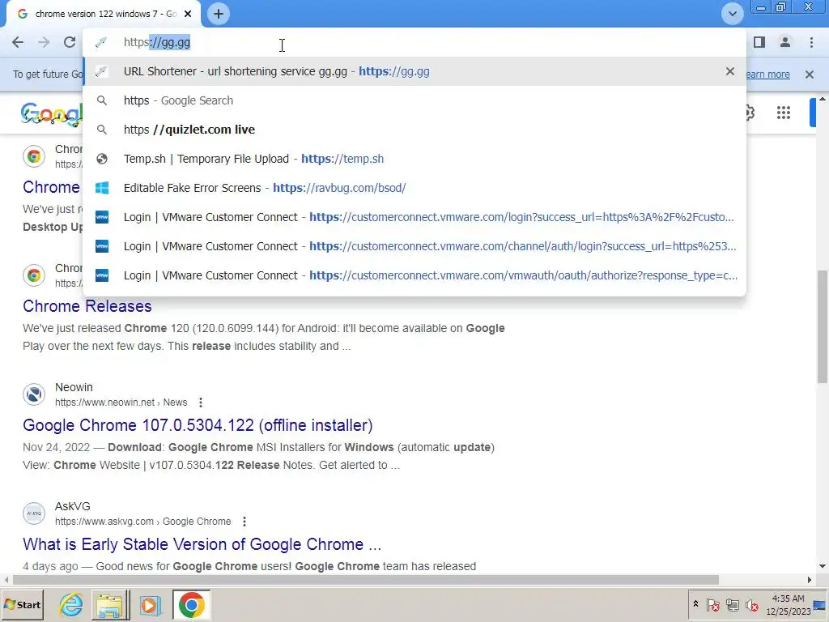The height and width of the screenshot is (622, 829).
Task: Open Google Chrome 107.0.5304.122 offline installer link
Action: pos(198,425)
